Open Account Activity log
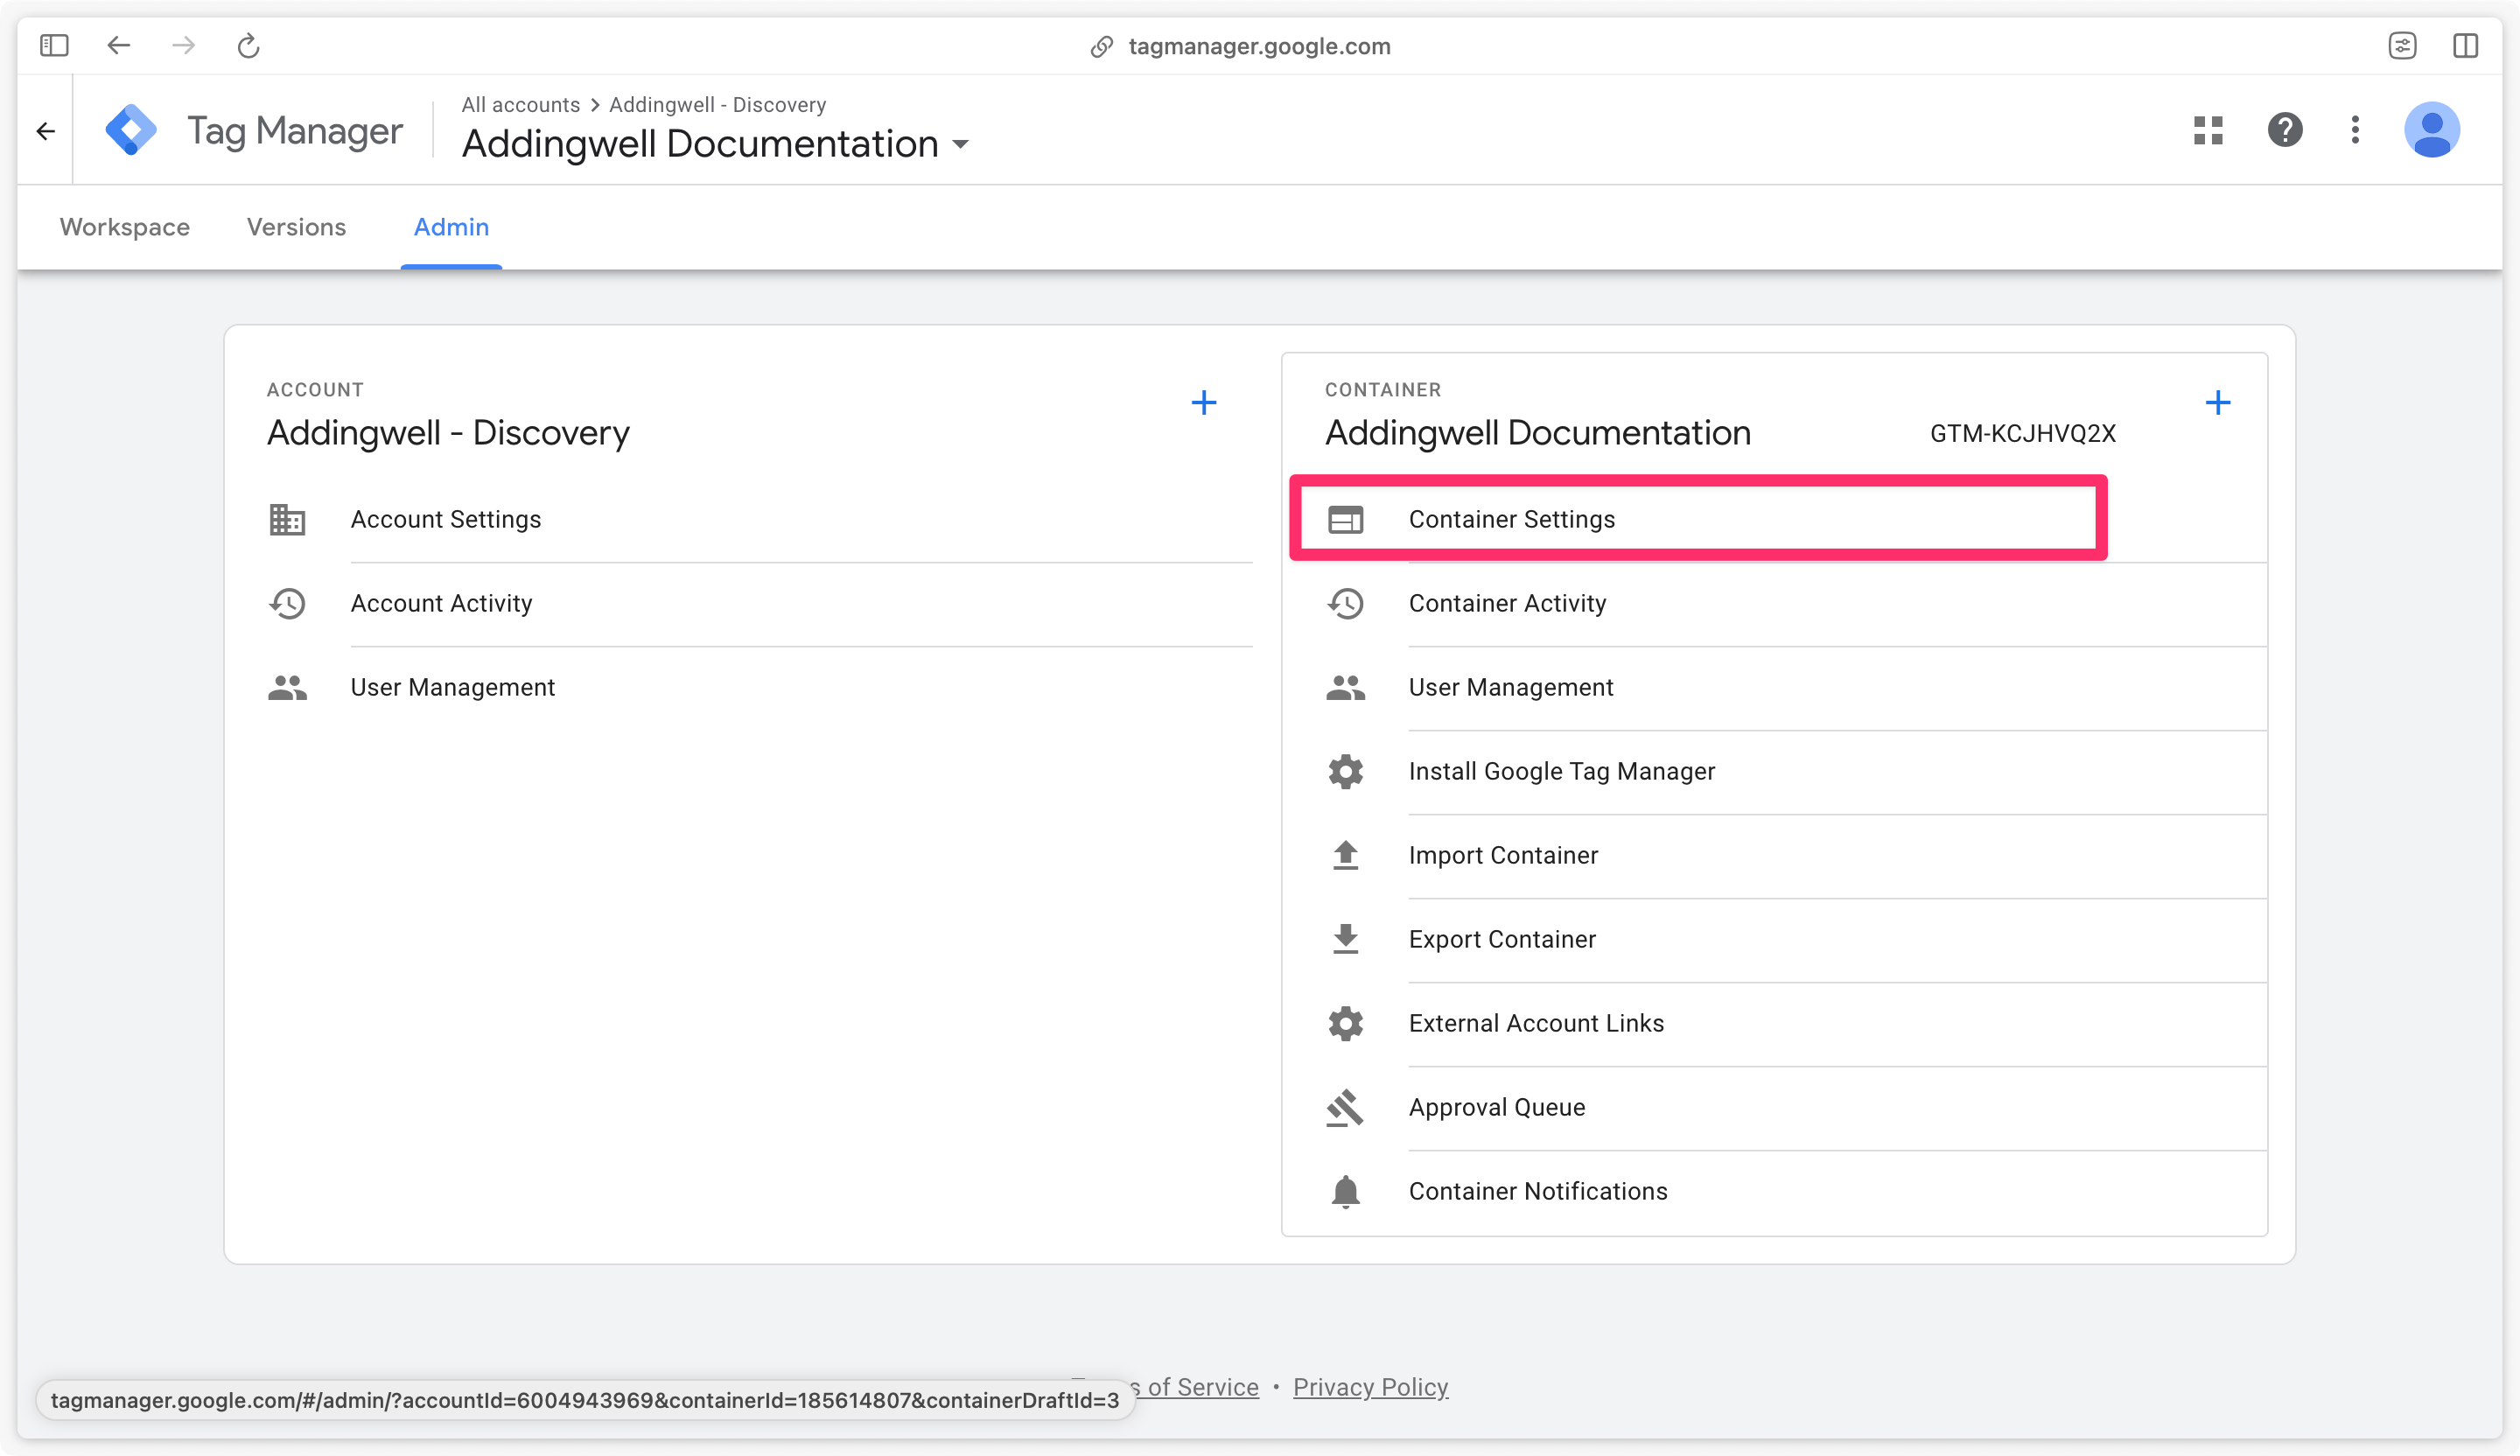The width and height of the screenshot is (2520, 1456). tap(440, 603)
